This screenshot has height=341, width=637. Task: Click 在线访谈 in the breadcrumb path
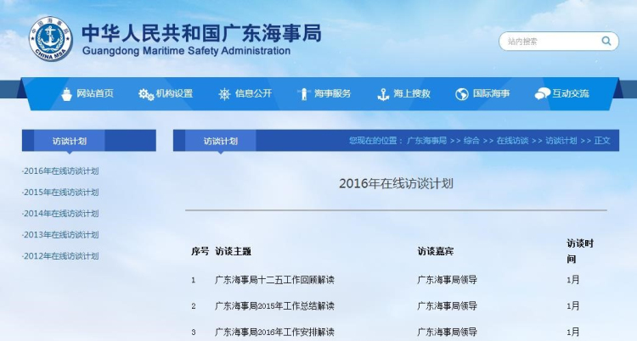[512, 141]
